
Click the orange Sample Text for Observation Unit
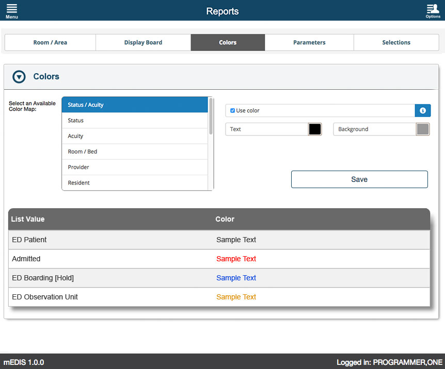pyautogui.click(x=236, y=297)
